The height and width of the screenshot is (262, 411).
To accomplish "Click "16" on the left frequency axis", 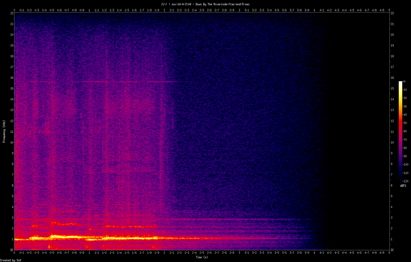I will coord(11,78).
